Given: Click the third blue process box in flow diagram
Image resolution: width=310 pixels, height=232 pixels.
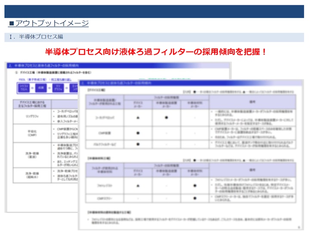Looking at the screenshot, I should [x=58, y=88].
